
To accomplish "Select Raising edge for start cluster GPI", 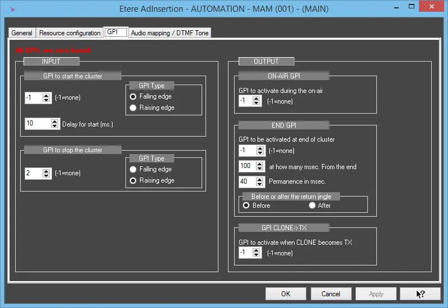I will click(133, 108).
